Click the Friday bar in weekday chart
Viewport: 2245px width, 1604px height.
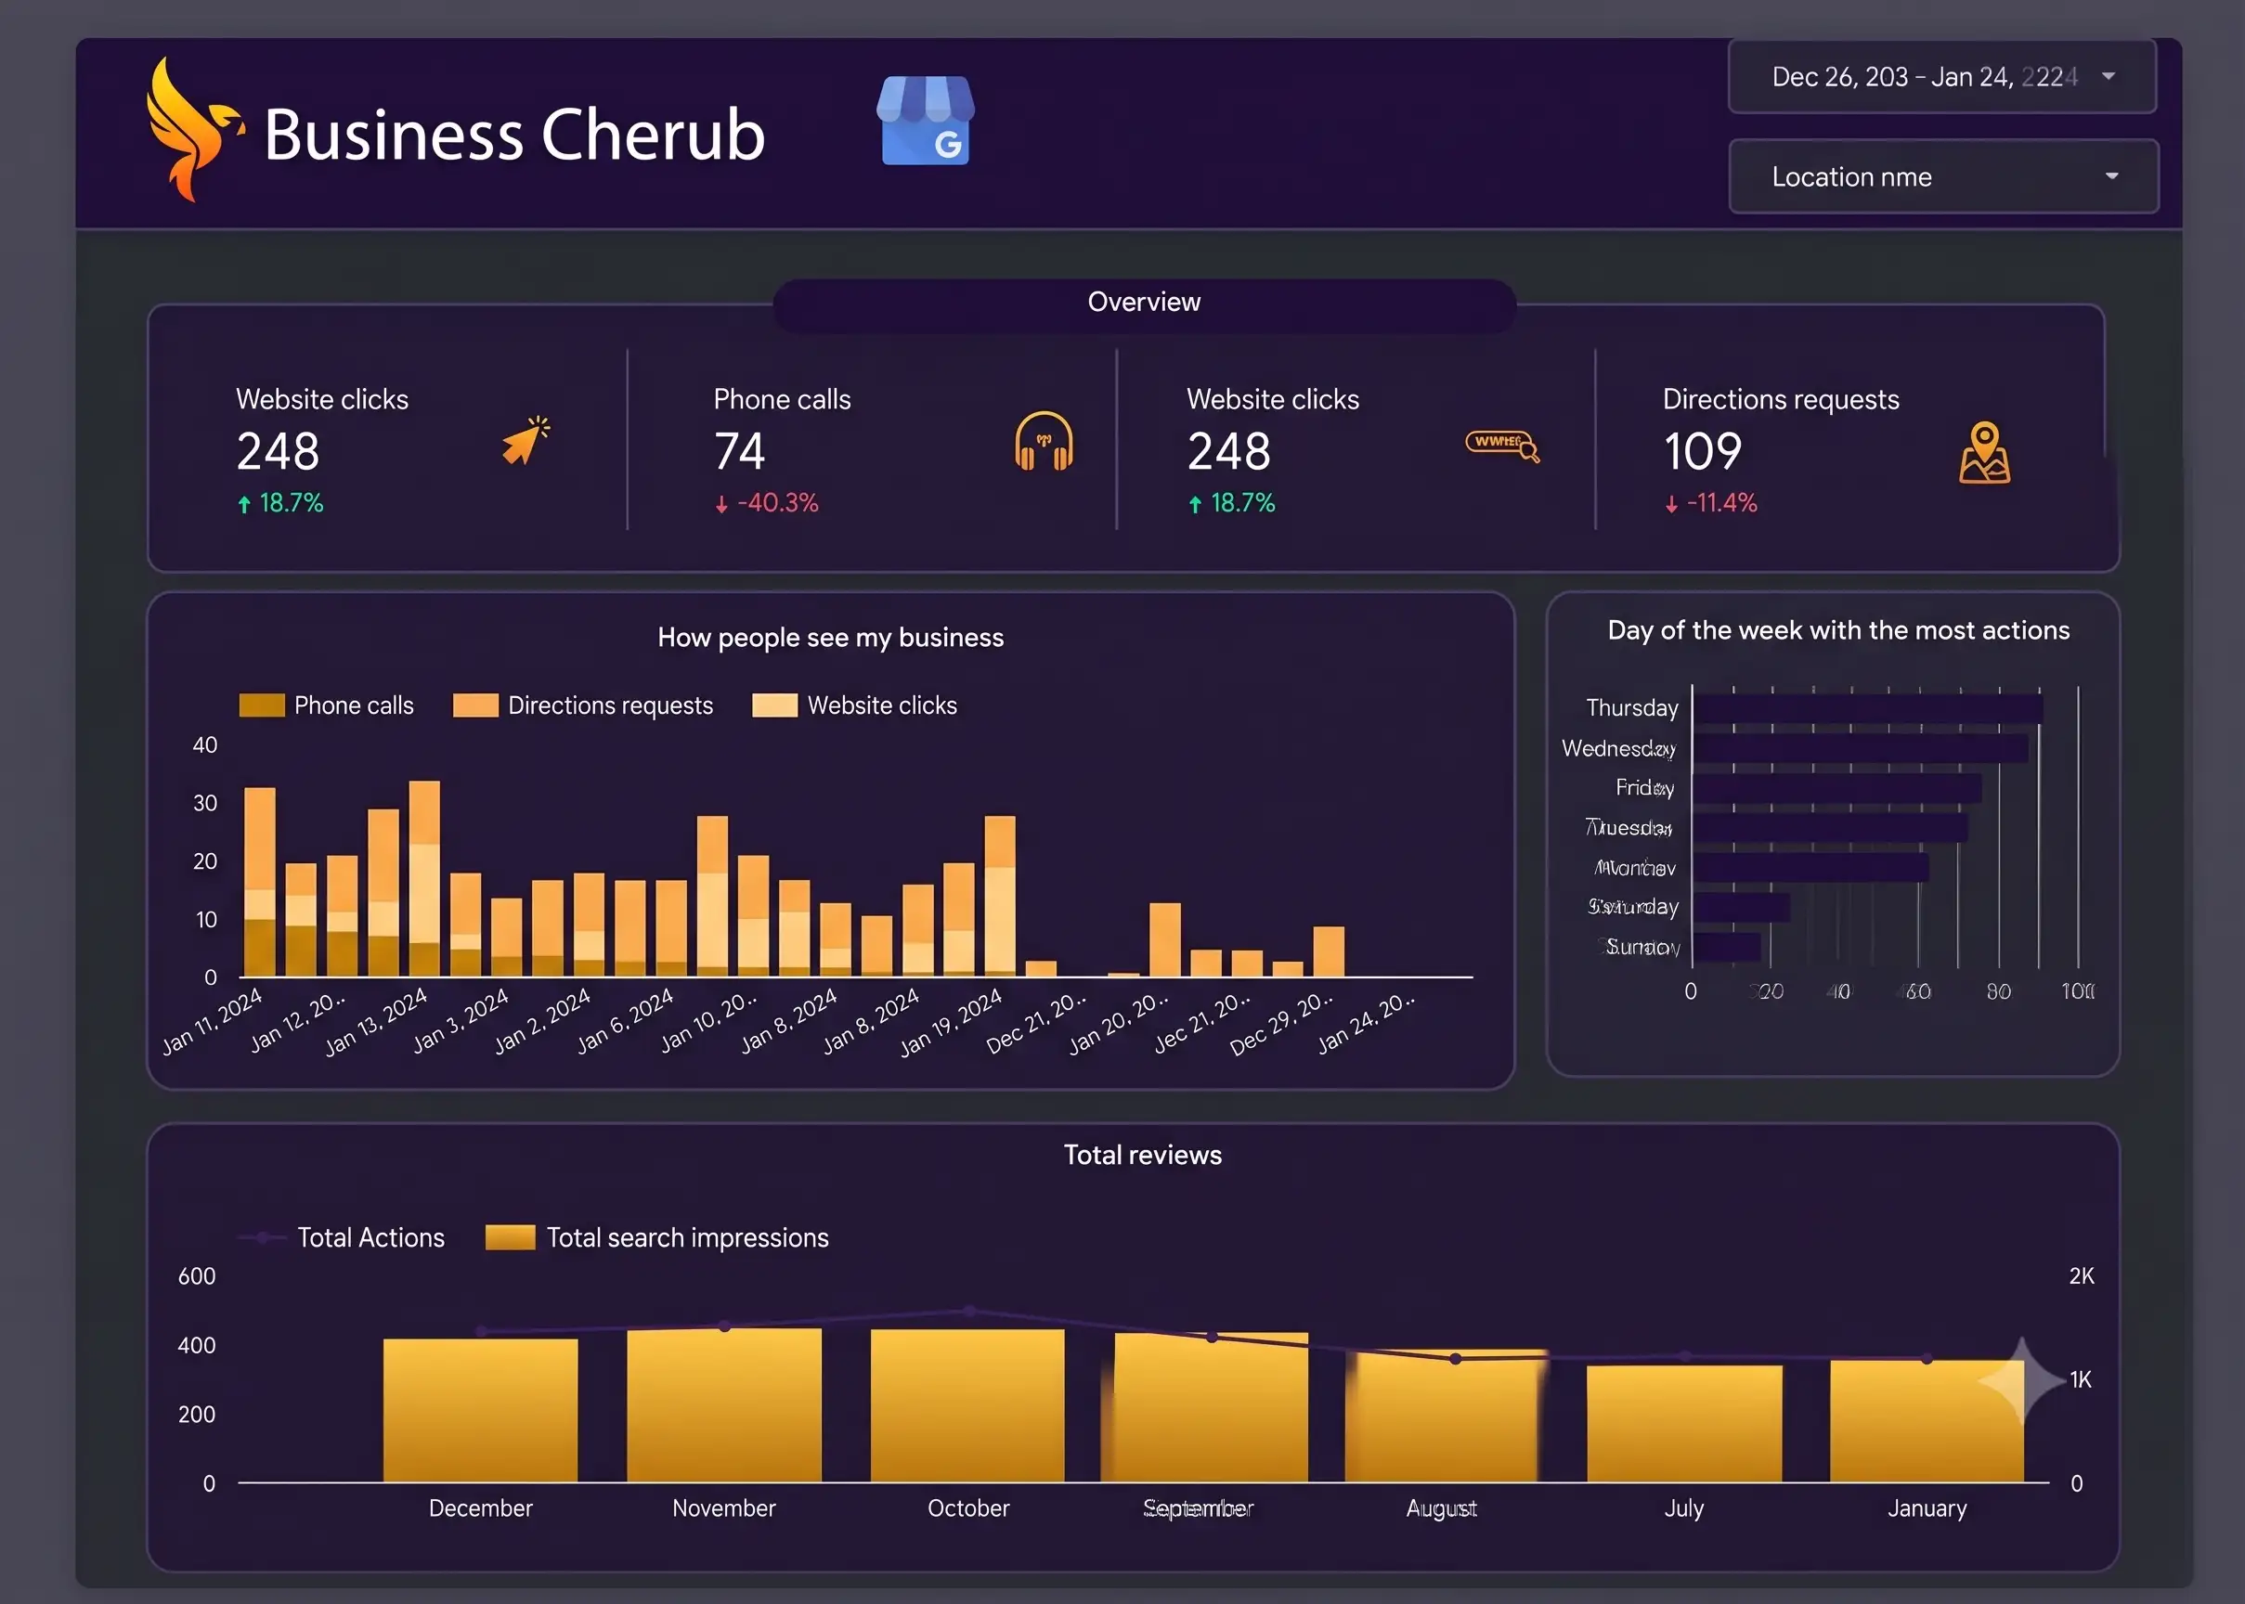[1837, 788]
